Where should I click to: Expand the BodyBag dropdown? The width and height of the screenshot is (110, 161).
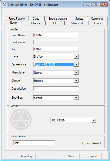76,98
